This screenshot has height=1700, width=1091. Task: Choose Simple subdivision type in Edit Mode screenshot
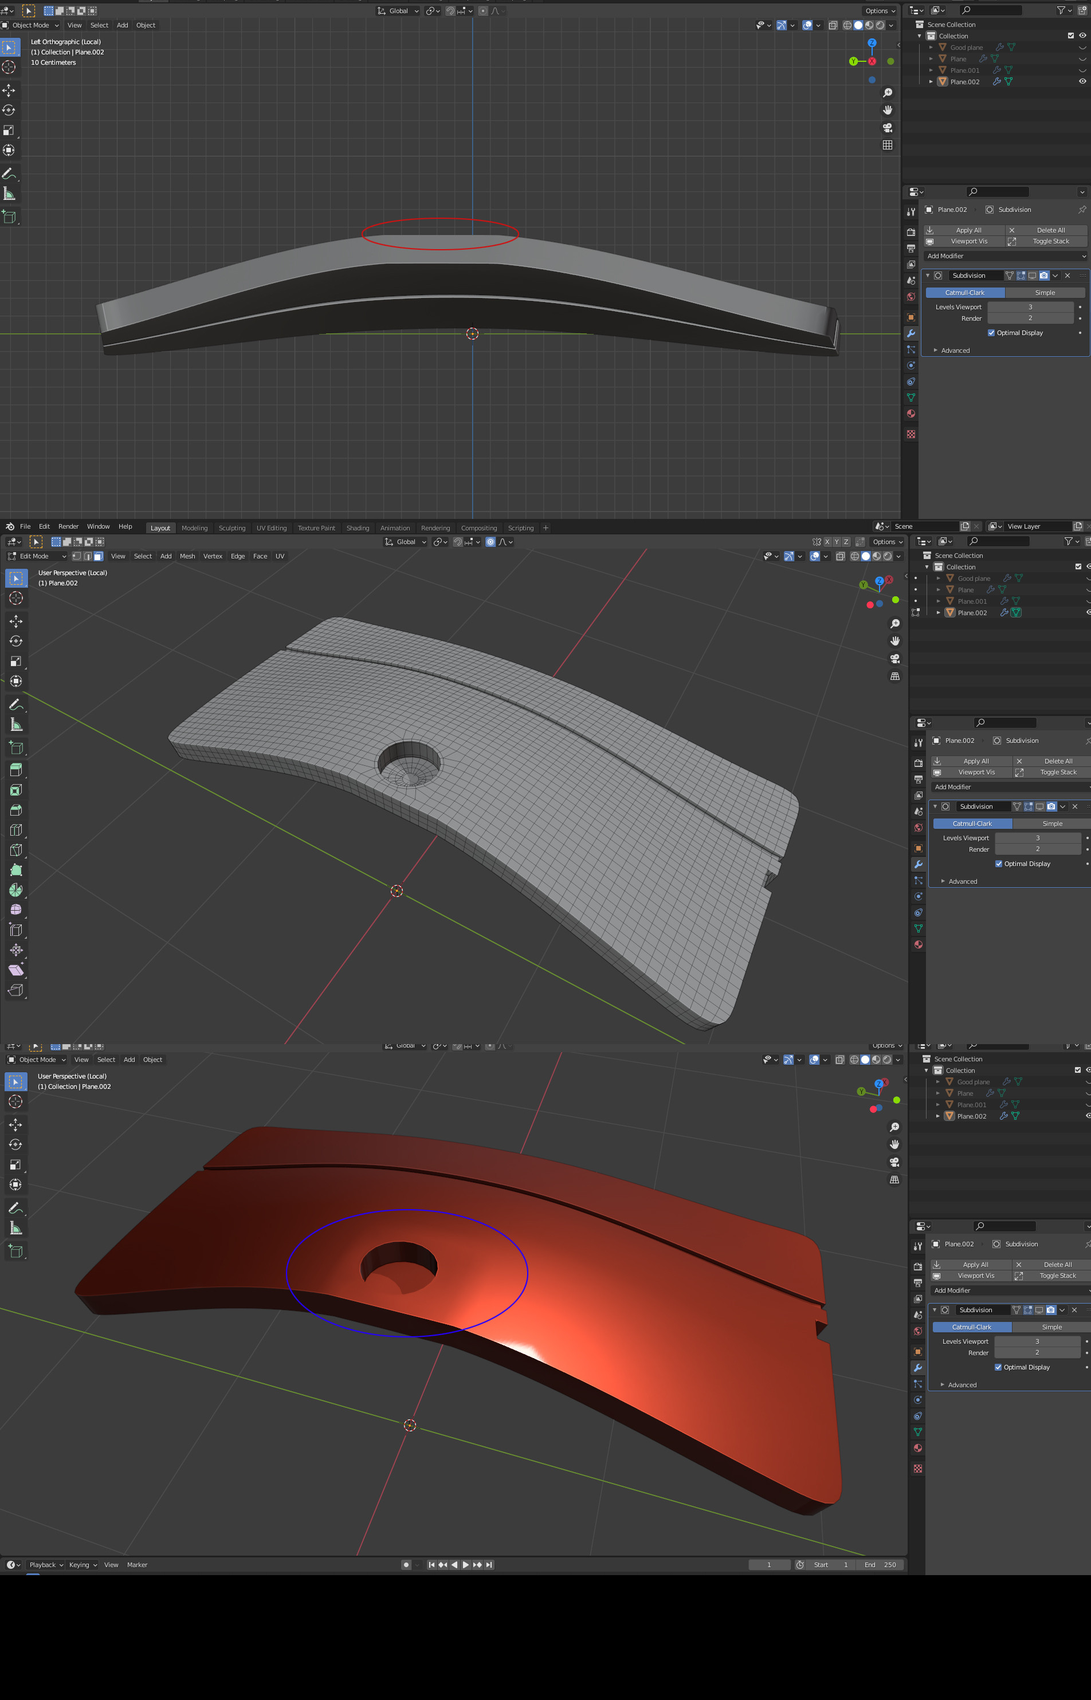tap(1052, 824)
